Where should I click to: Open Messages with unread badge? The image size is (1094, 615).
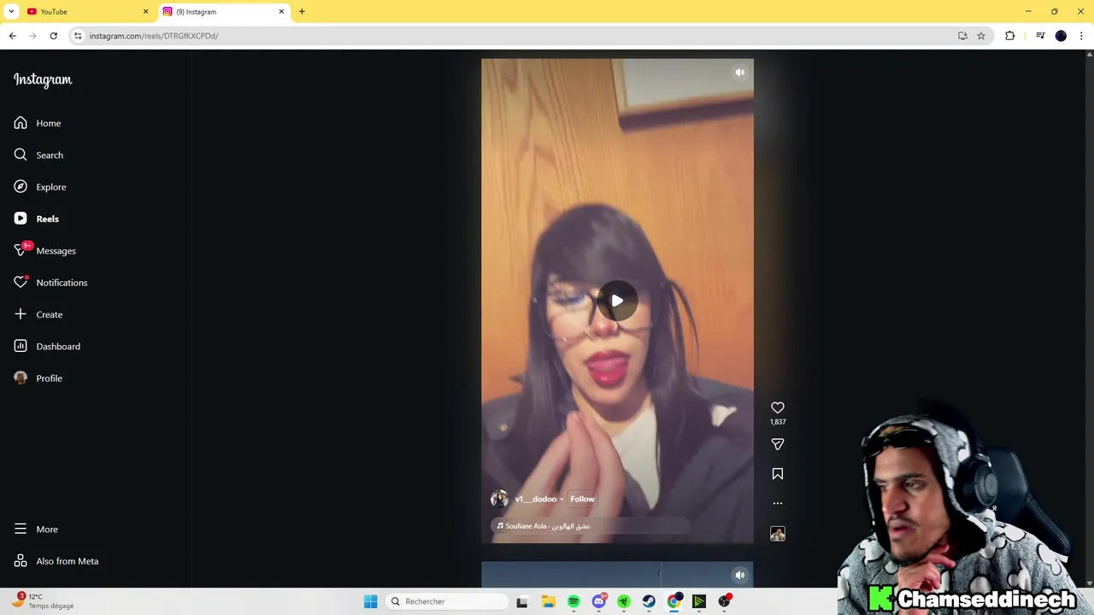point(44,250)
